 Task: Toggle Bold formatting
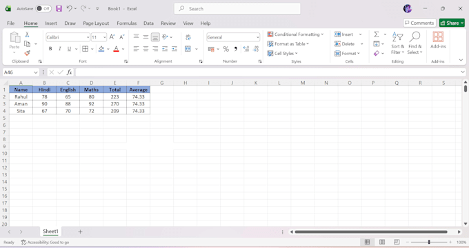(x=50, y=49)
